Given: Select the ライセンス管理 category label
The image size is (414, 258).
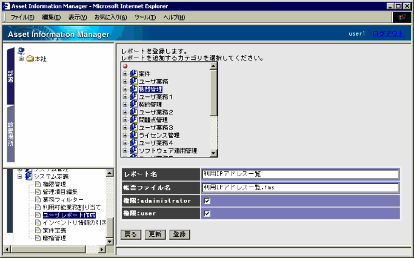Looking at the screenshot, I should (x=159, y=135).
